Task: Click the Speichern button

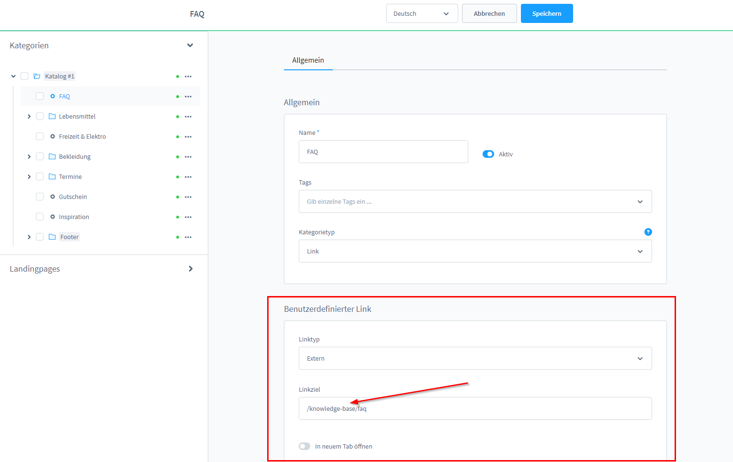Action: tap(547, 13)
